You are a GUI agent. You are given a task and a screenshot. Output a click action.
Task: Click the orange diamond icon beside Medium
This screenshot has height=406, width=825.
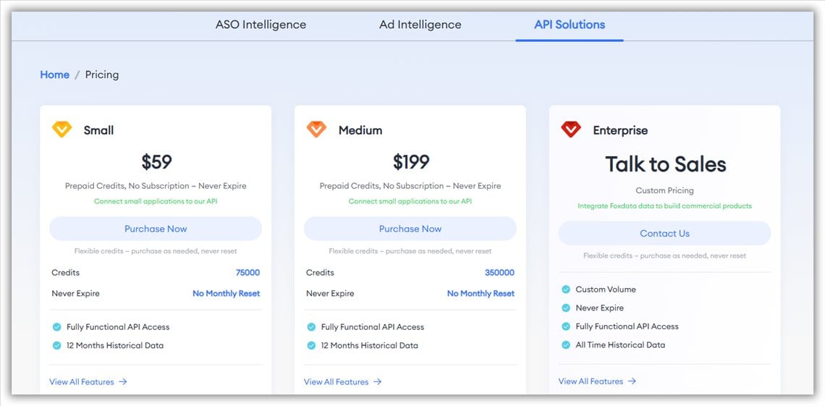click(x=316, y=130)
